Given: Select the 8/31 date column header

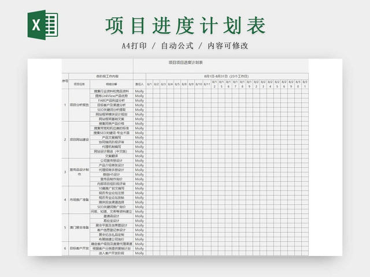Looking at the screenshot, I should pos(305,84).
